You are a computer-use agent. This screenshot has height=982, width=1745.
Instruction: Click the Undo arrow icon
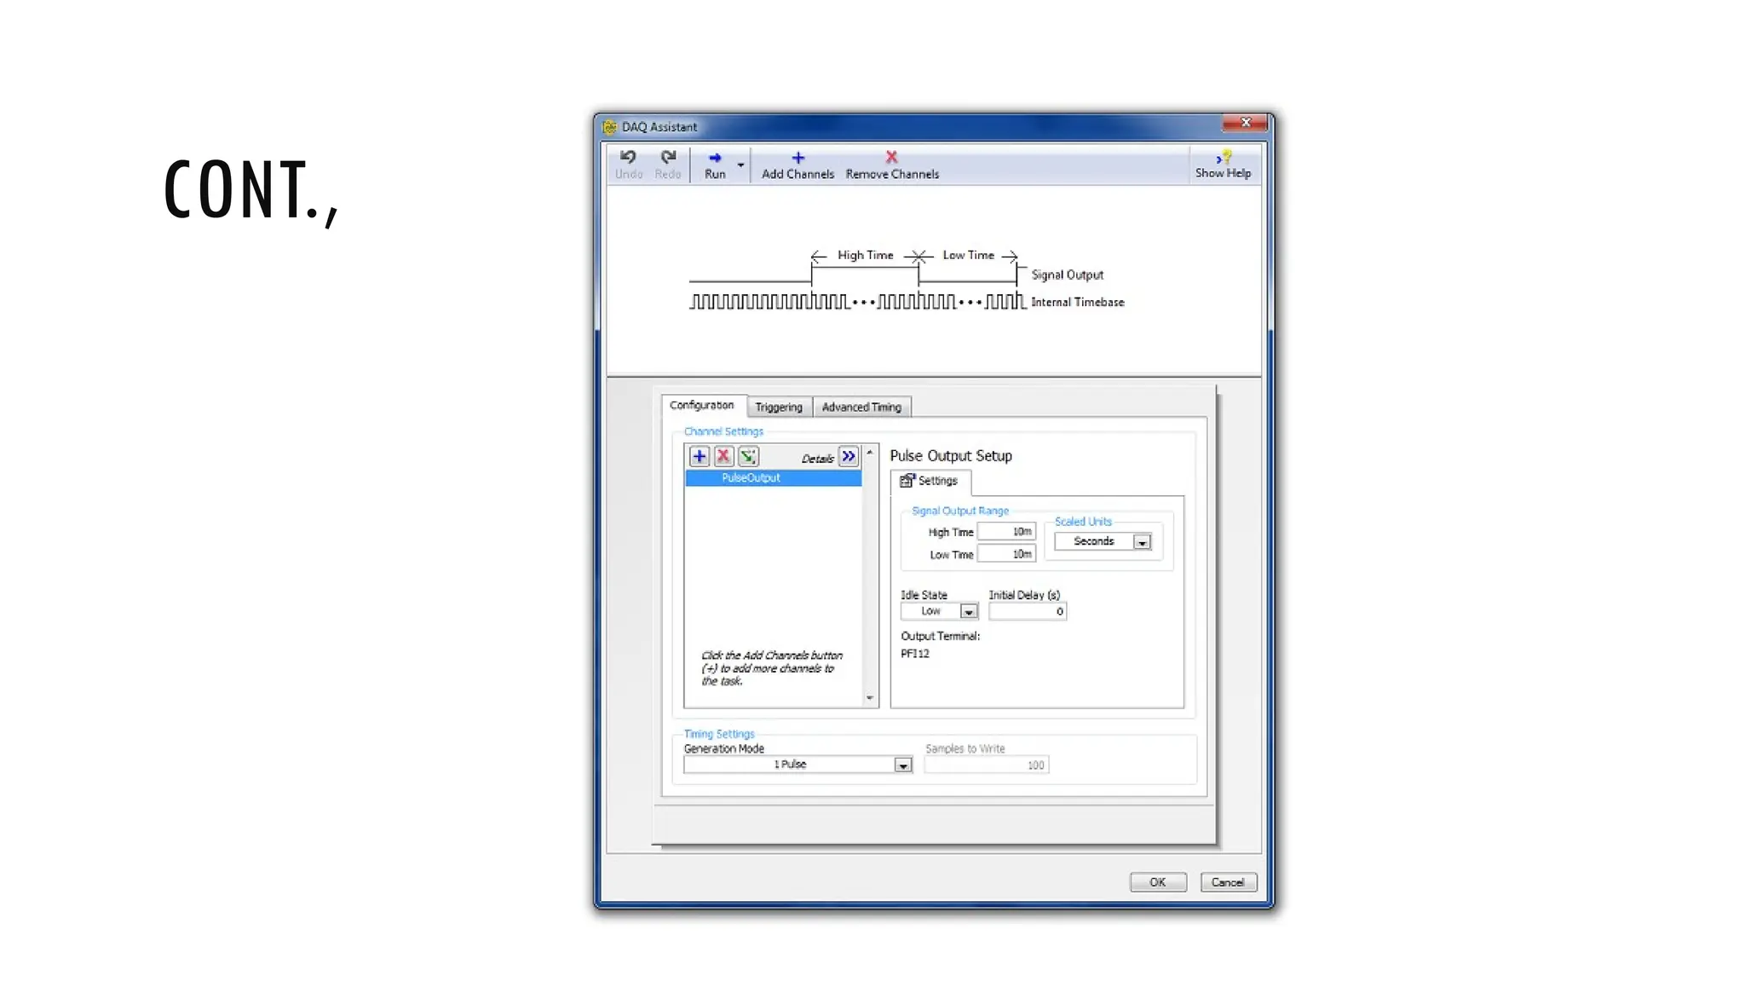point(628,158)
